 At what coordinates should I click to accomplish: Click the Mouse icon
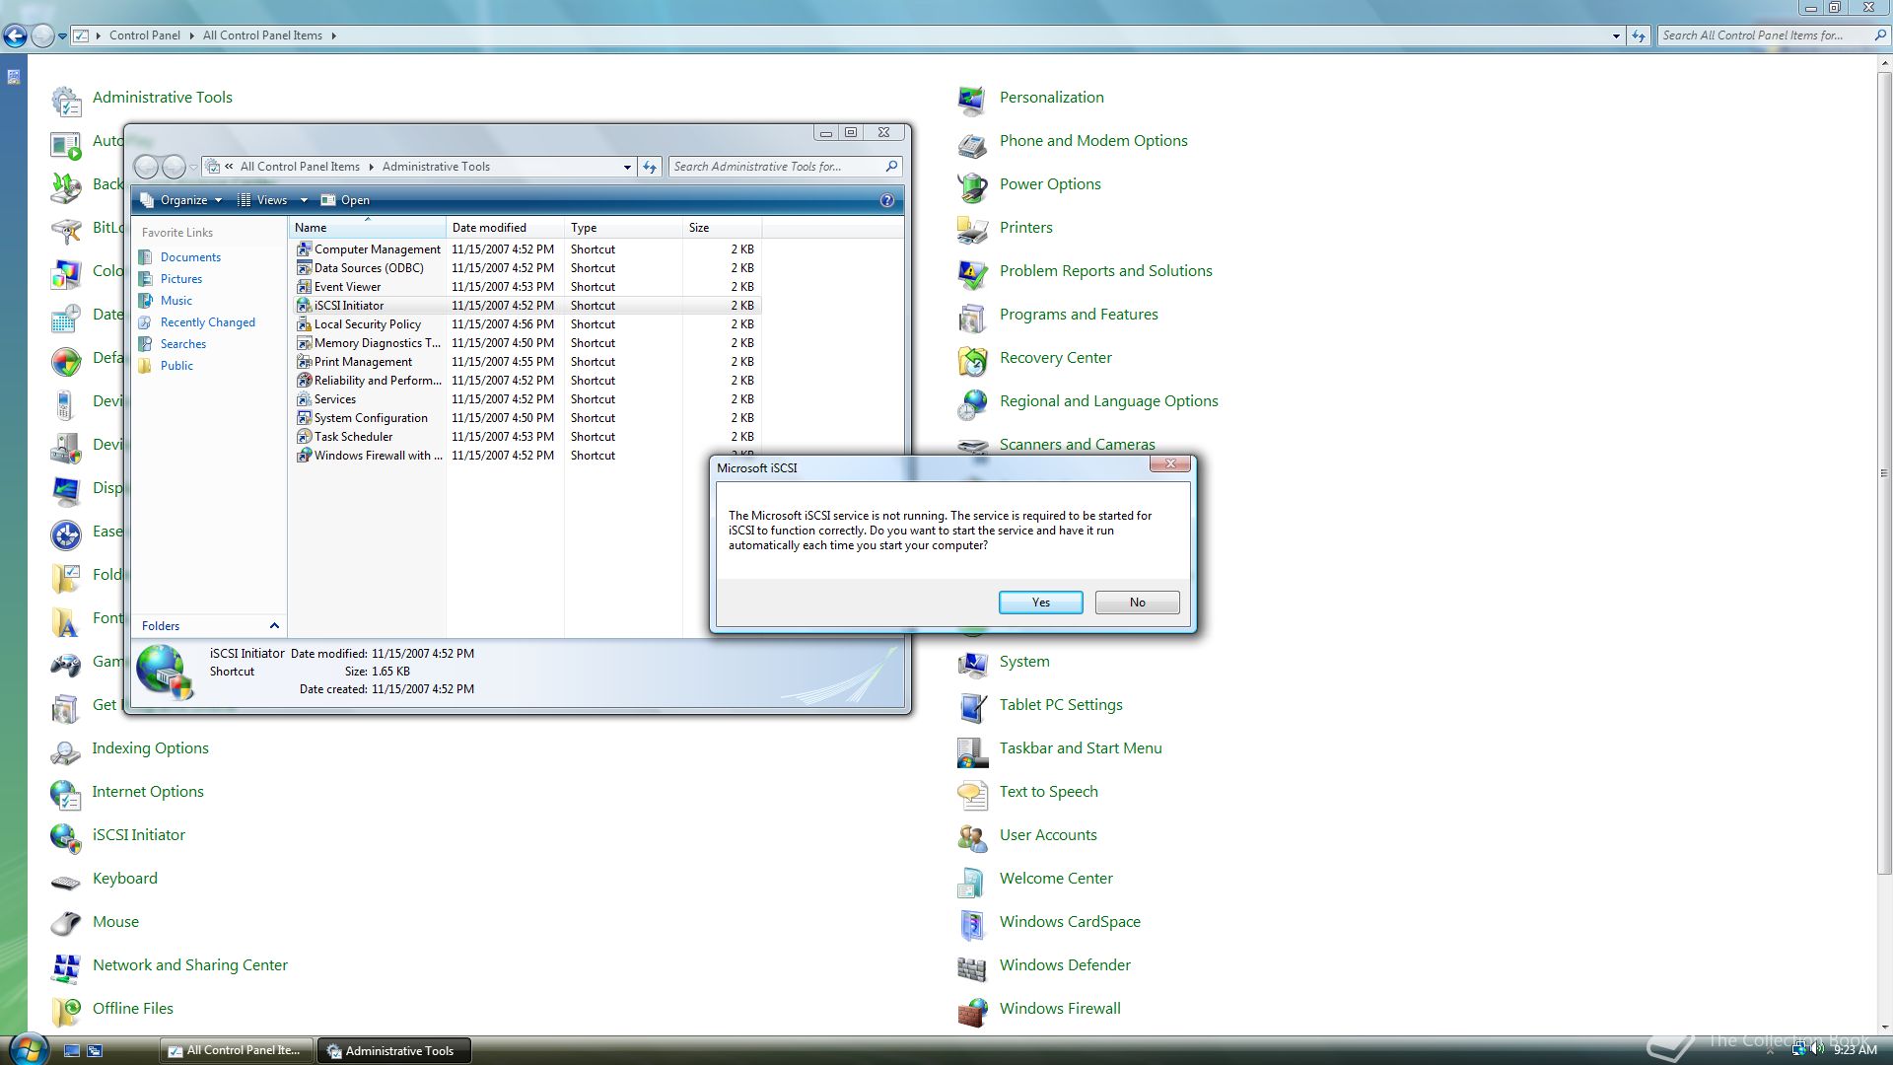click(x=66, y=923)
